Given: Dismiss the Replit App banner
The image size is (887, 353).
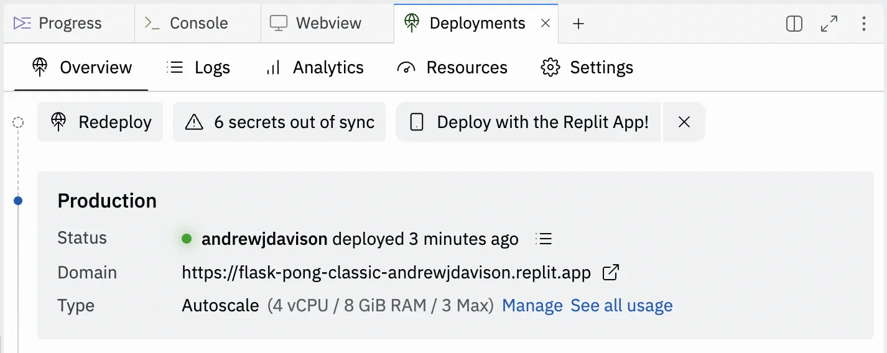Looking at the screenshot, I should pos(684,122).
